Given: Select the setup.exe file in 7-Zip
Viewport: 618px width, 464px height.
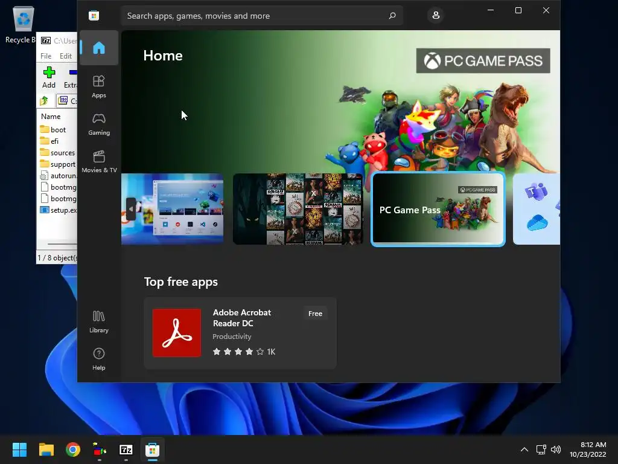Looking at the screenshot, I should (x=58, y=210).
